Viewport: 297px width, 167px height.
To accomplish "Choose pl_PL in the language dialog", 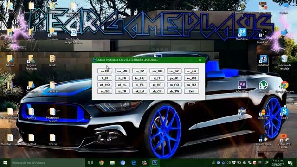I will pos(140,85).
